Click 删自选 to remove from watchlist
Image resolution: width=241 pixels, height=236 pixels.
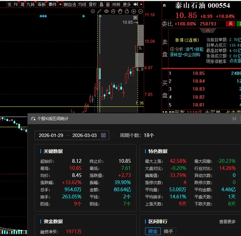pos(70,4)
